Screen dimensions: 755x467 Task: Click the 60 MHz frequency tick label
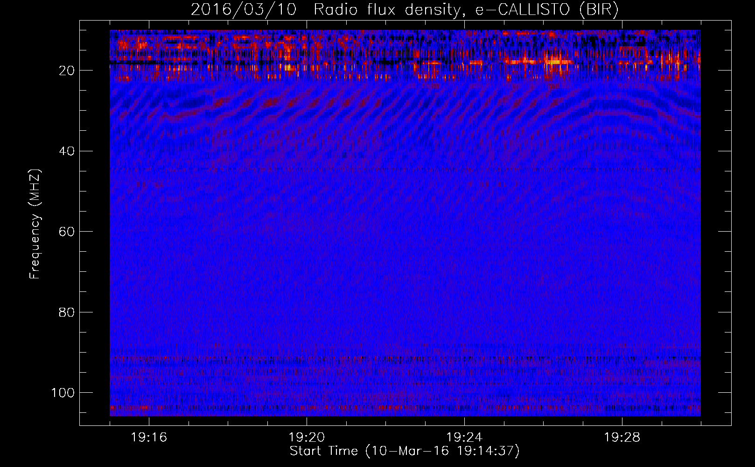click(x=67, y=232)
